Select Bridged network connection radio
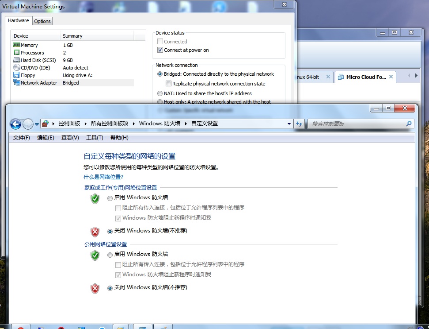This screenshot has width=429, height=329. click(160, 74)
